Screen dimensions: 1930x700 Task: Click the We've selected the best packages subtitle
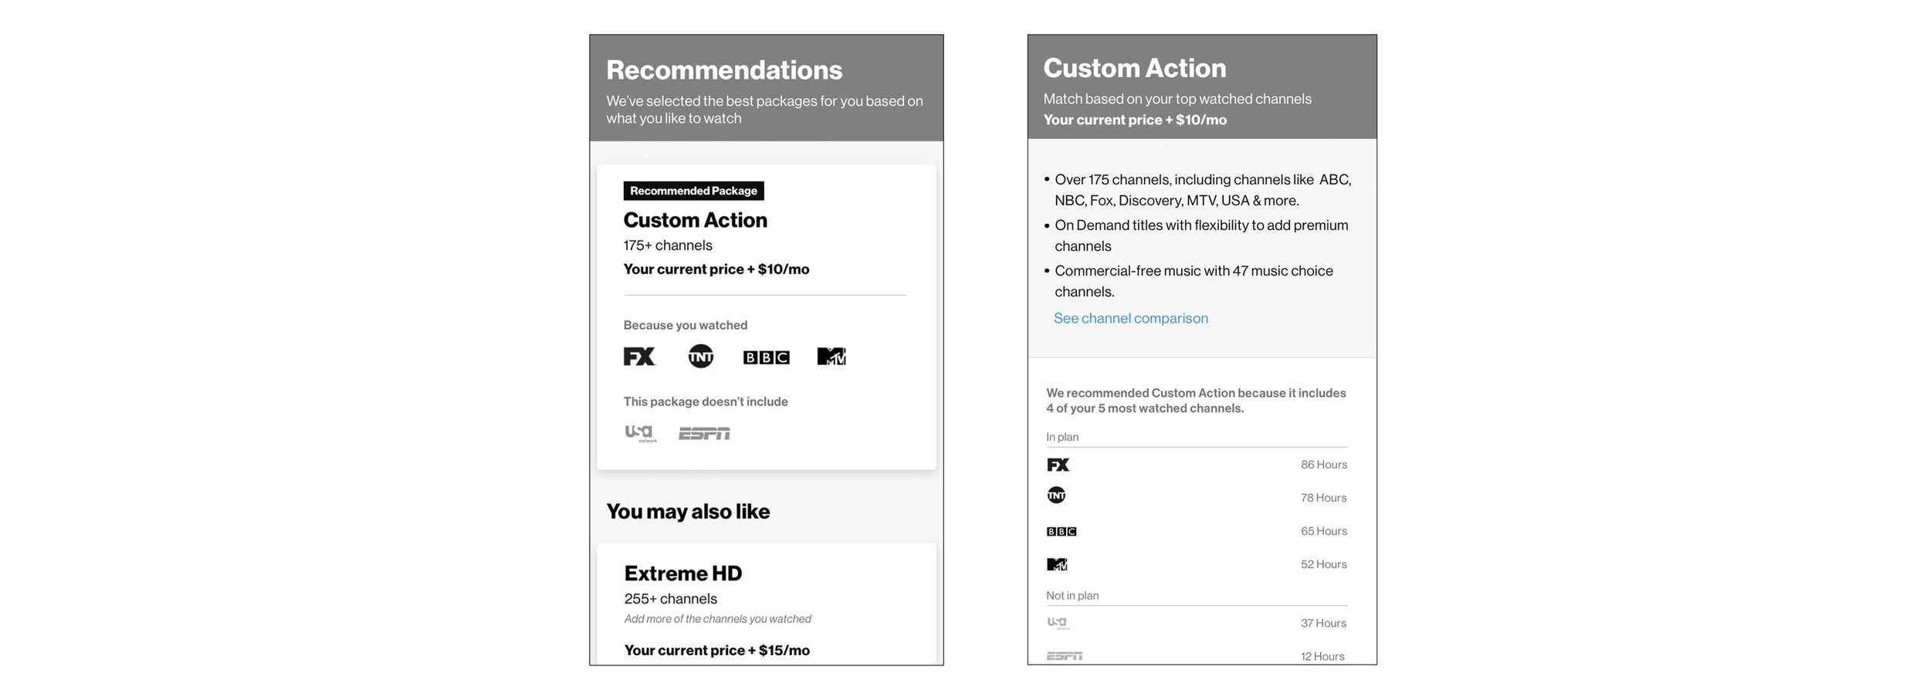pyautogui.click(x=764, y=110)
